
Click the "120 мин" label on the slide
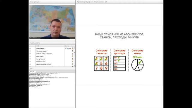click(137, 57)
